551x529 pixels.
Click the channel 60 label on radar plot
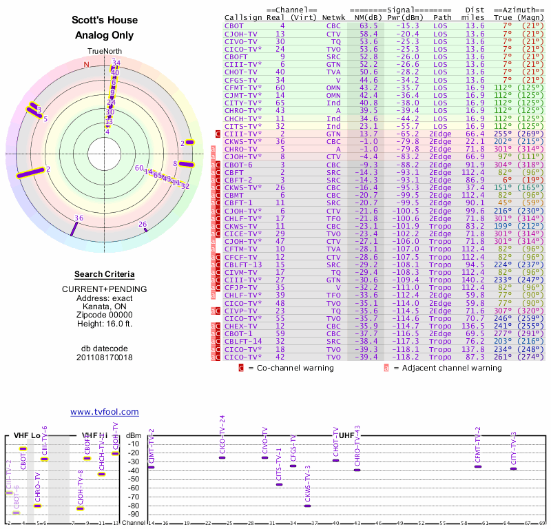point(139,168)
